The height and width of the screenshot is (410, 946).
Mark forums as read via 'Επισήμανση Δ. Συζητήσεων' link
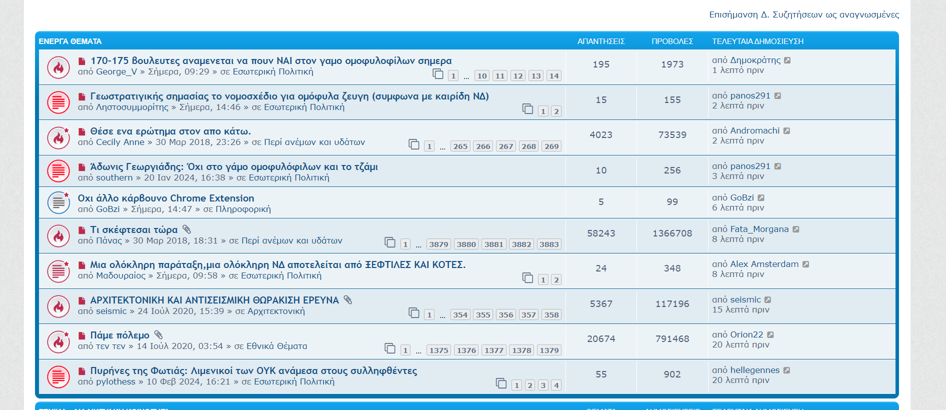[x=804, y=14]
